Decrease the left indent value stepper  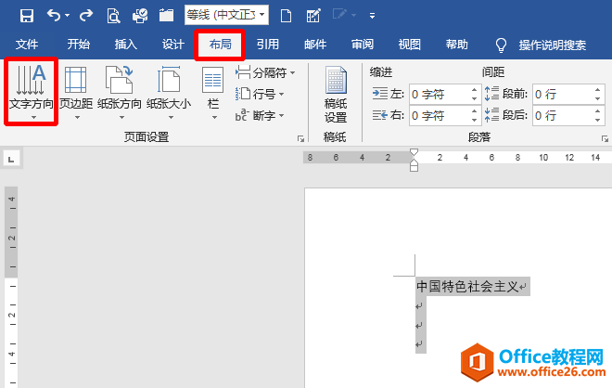pos(474,98)
